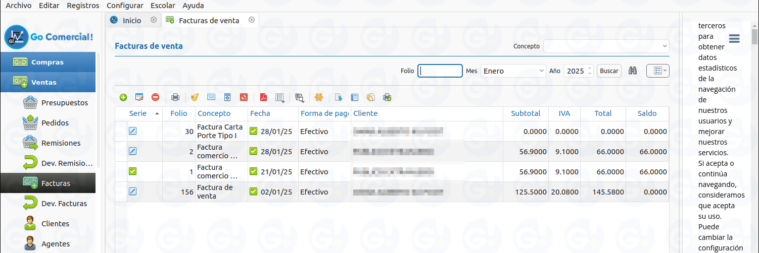Click the envelope email icon
759x253 pixels.
(x=211, y=97)
